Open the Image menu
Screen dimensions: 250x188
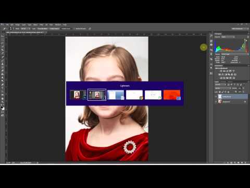(x=17, y=25)
